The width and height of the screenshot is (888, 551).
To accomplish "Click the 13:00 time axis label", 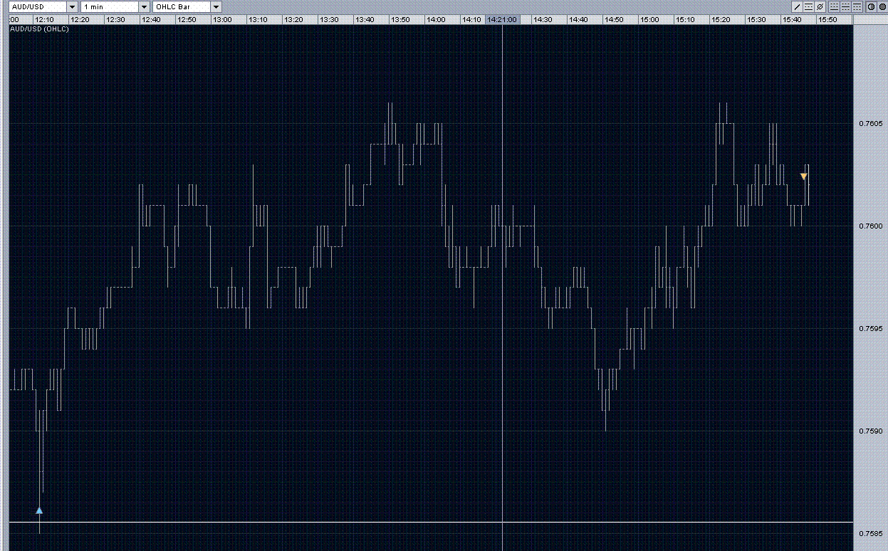I will tap(222, 20).
